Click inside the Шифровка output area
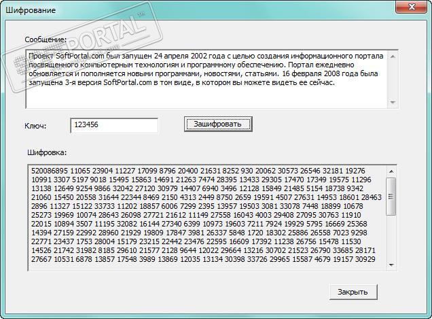This screenshot has width=432, height=319. pyautogui.click(x=207, y=218)
